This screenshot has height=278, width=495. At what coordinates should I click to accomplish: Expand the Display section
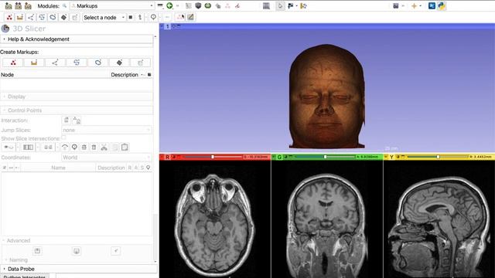(77, 97)
